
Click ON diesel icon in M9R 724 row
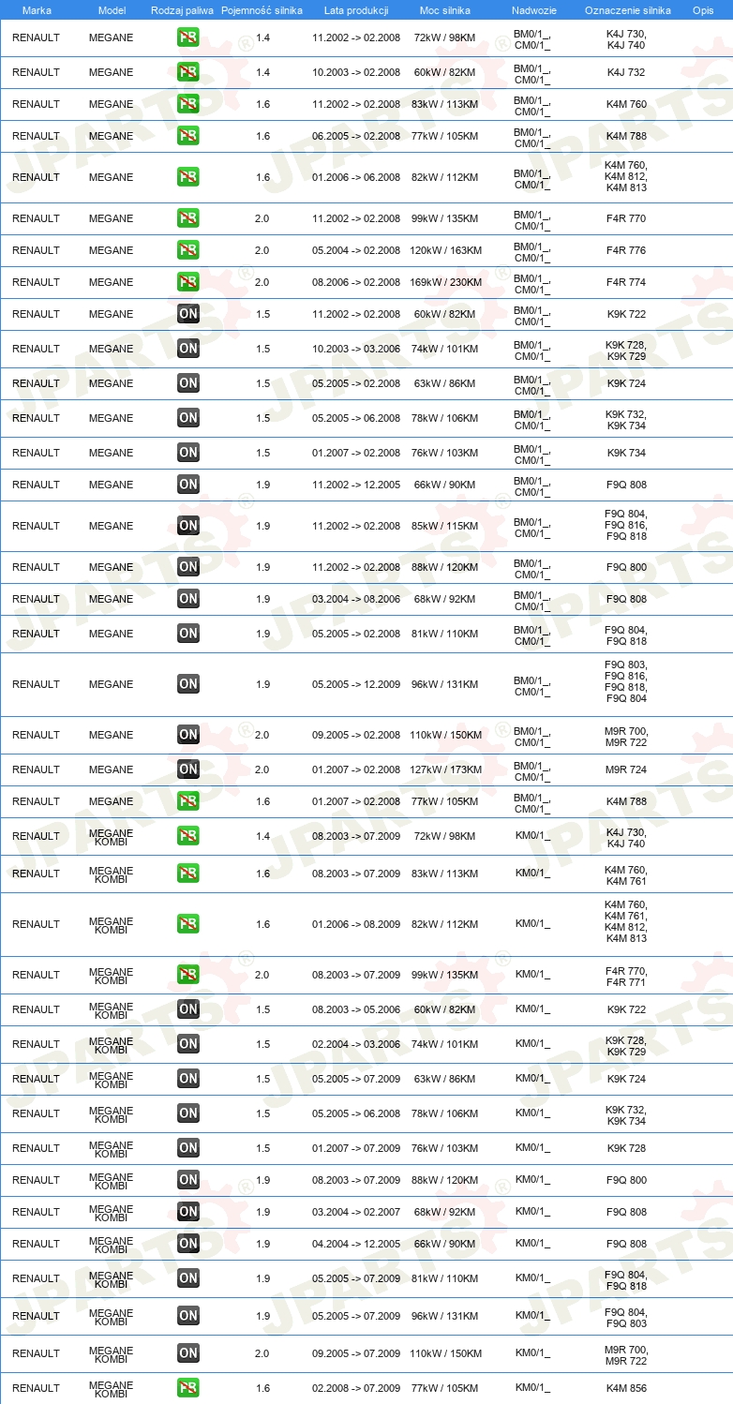click(188, 769)
